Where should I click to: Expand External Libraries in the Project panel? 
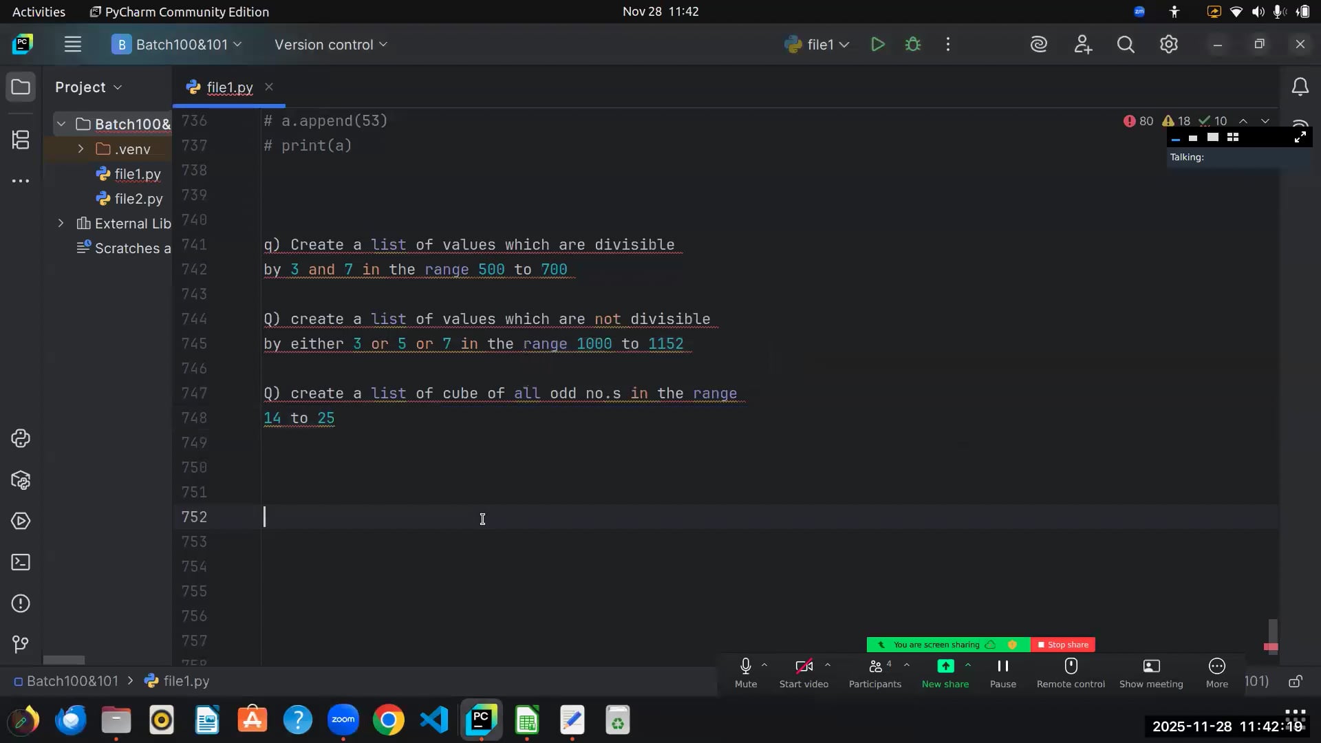[61, 223]
